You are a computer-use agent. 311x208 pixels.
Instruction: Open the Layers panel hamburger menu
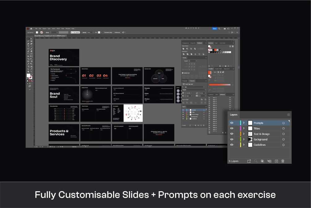tap(288, 115)
